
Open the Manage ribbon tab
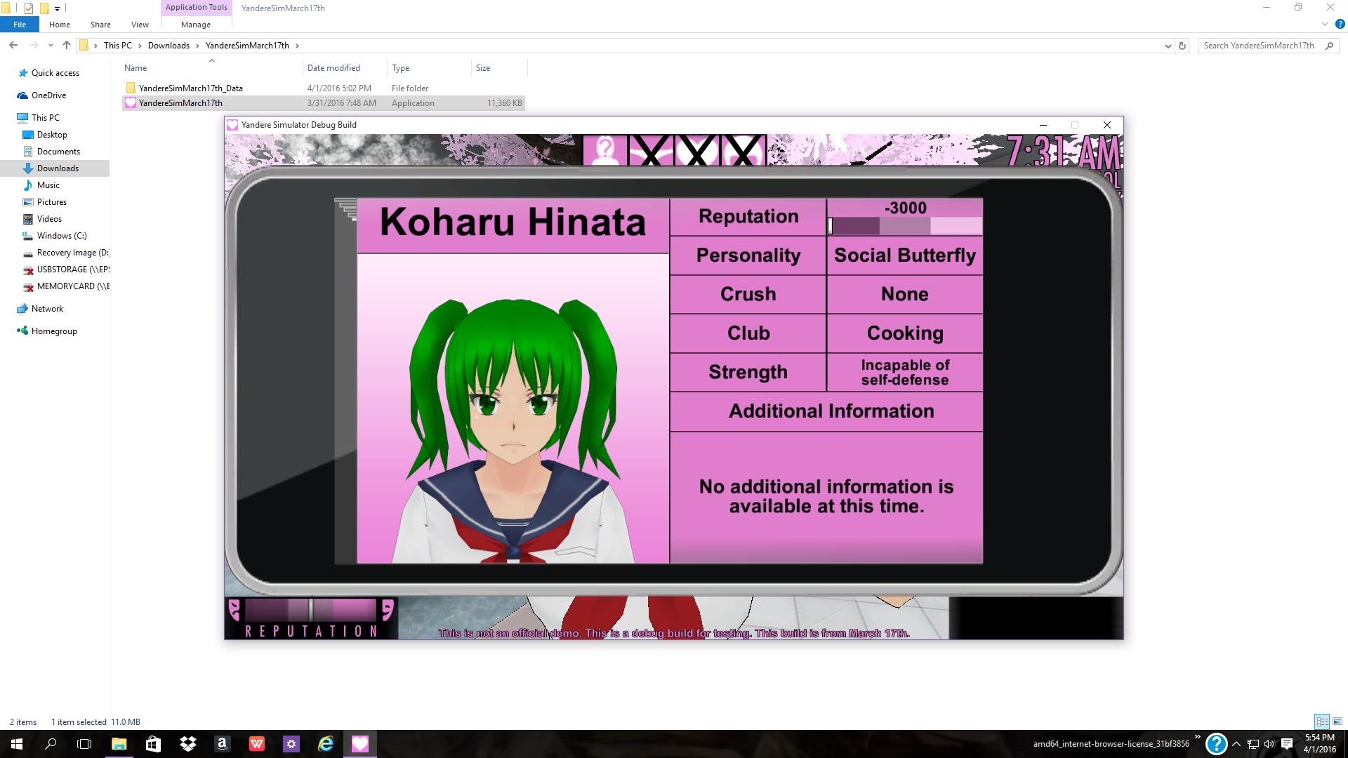(x=196, y=25)
